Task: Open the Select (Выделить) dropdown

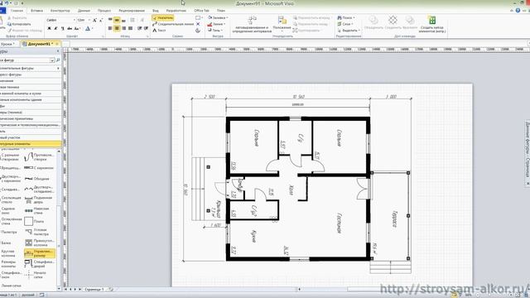Action: point(349,31)
